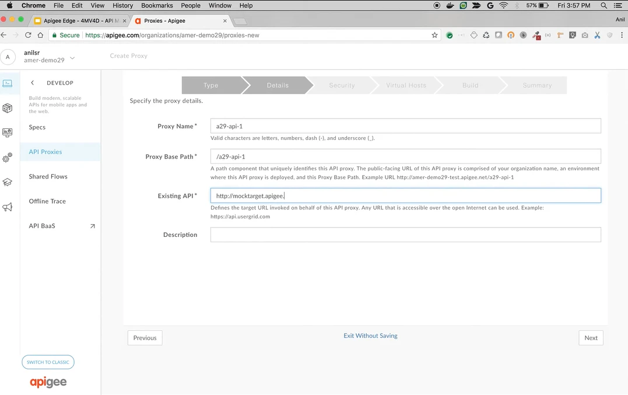Open the Apple menu
This screenshot has width=628, height=395.
pos(9,6)
